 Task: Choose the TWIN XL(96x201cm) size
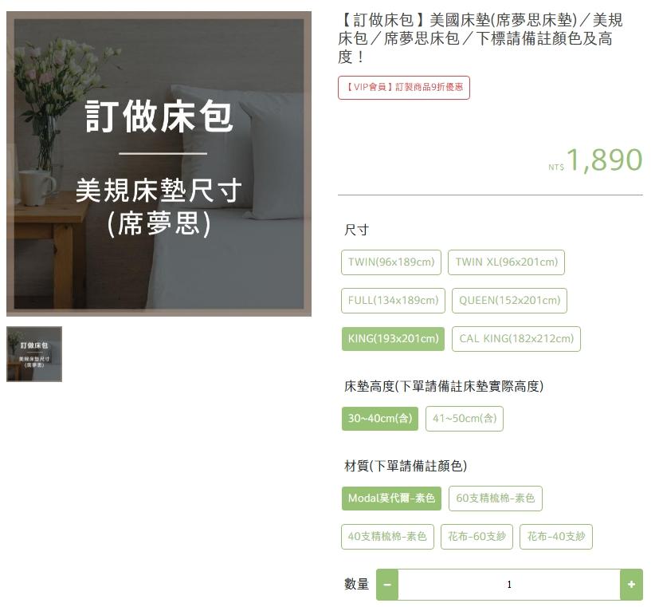pos(506,262)
